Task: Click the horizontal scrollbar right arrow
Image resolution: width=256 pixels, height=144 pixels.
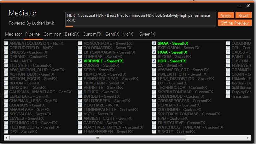Action: (248, 138)
